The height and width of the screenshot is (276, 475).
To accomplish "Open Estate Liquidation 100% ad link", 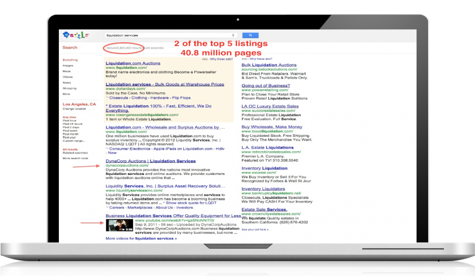I will (x=159, y=108).
